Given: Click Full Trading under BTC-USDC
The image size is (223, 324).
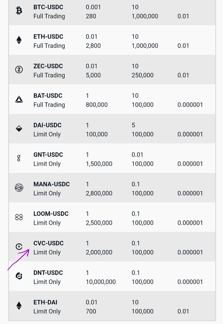Looking at the screenshot, I should [x=49, y=16].
